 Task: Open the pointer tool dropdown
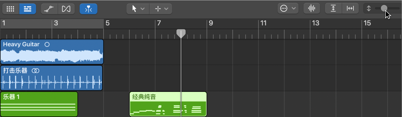138,9
